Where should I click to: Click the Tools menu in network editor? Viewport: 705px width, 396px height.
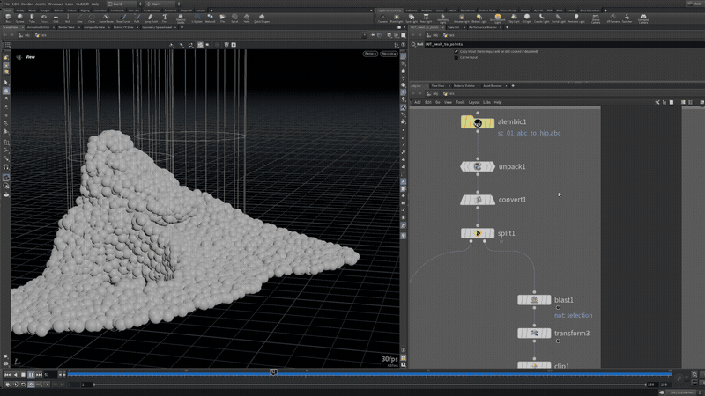click(x=460, y=102)
